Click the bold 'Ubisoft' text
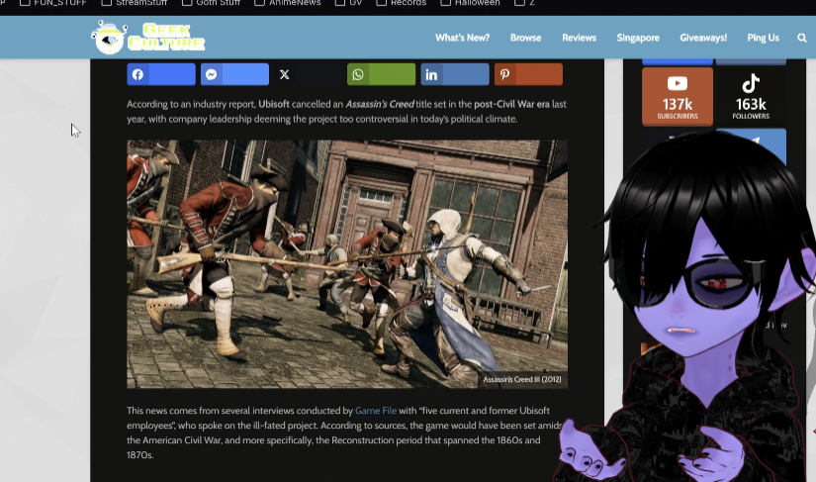 point(274,104)
